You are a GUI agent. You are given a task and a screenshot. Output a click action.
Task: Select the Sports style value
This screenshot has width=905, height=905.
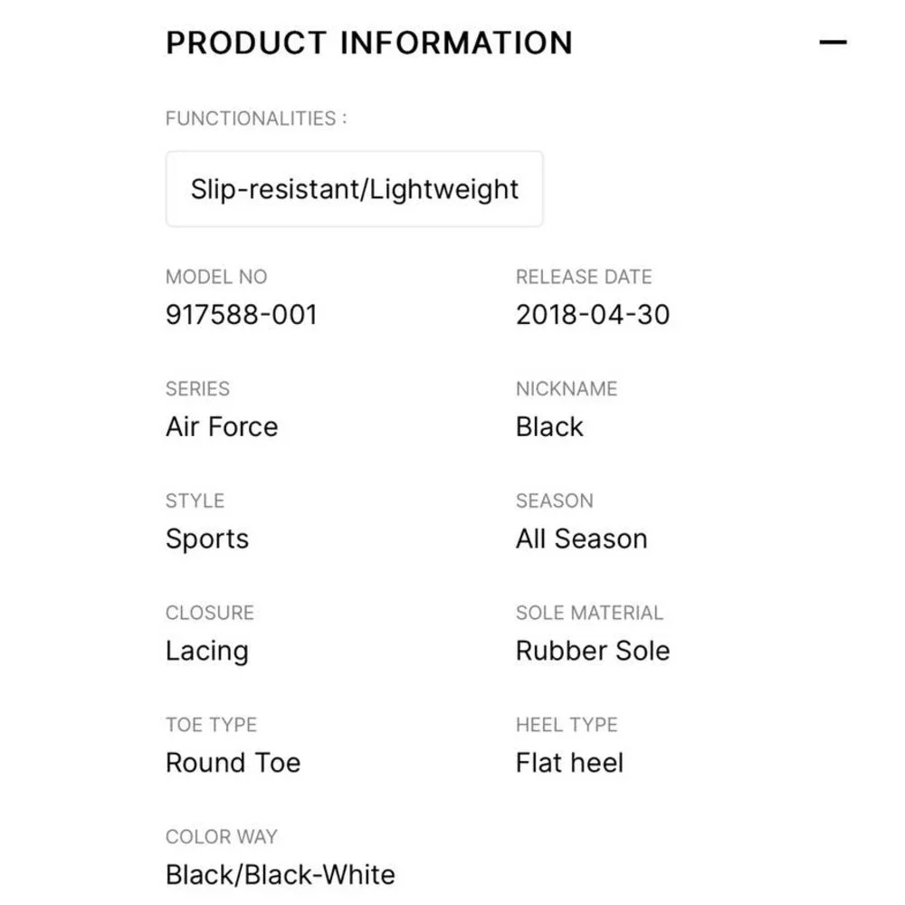[207, 539]
